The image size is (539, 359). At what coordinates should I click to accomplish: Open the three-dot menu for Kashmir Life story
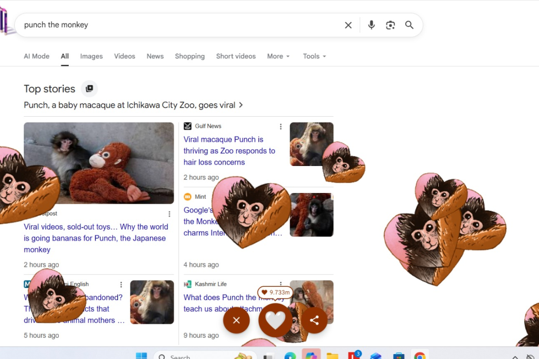click(281, 284)
